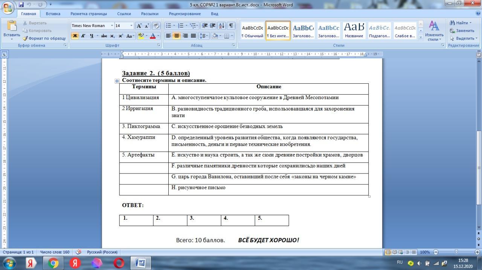Click the zoom out minus button
Viewport: 482px width, 270px height.
coord(436,252)
